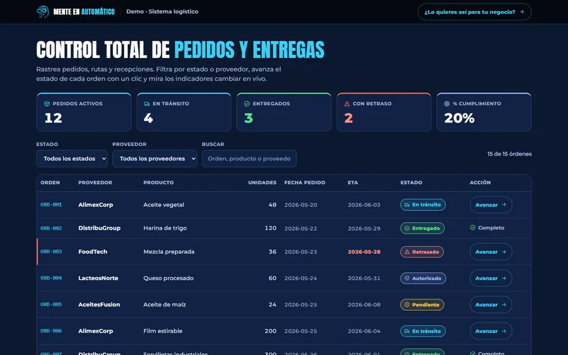
Task: Click the truck icon in ORD-006 status badge
Action: (x=407, y=331)
